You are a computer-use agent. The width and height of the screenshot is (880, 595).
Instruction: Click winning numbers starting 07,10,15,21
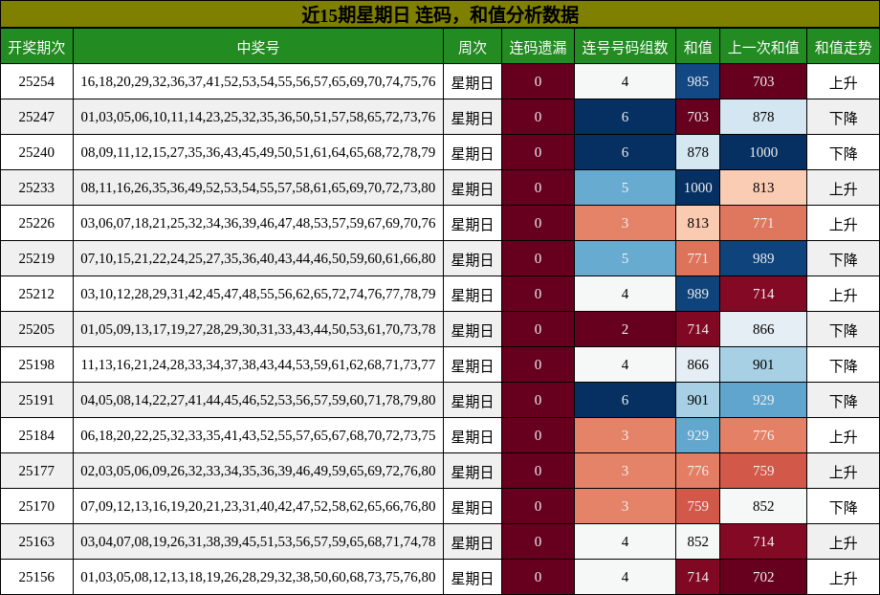[258, 258]
